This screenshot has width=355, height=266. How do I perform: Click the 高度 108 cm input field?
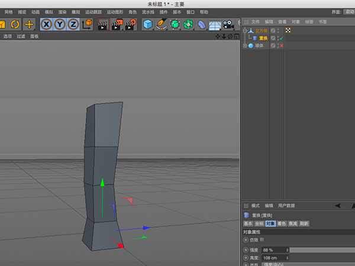(273, 258)
